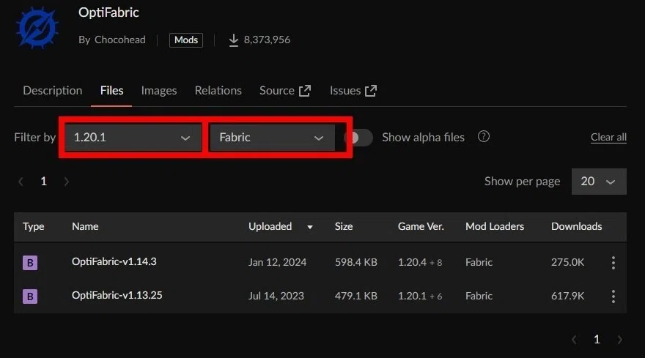Open the Source tab

(x=277, y=91)
